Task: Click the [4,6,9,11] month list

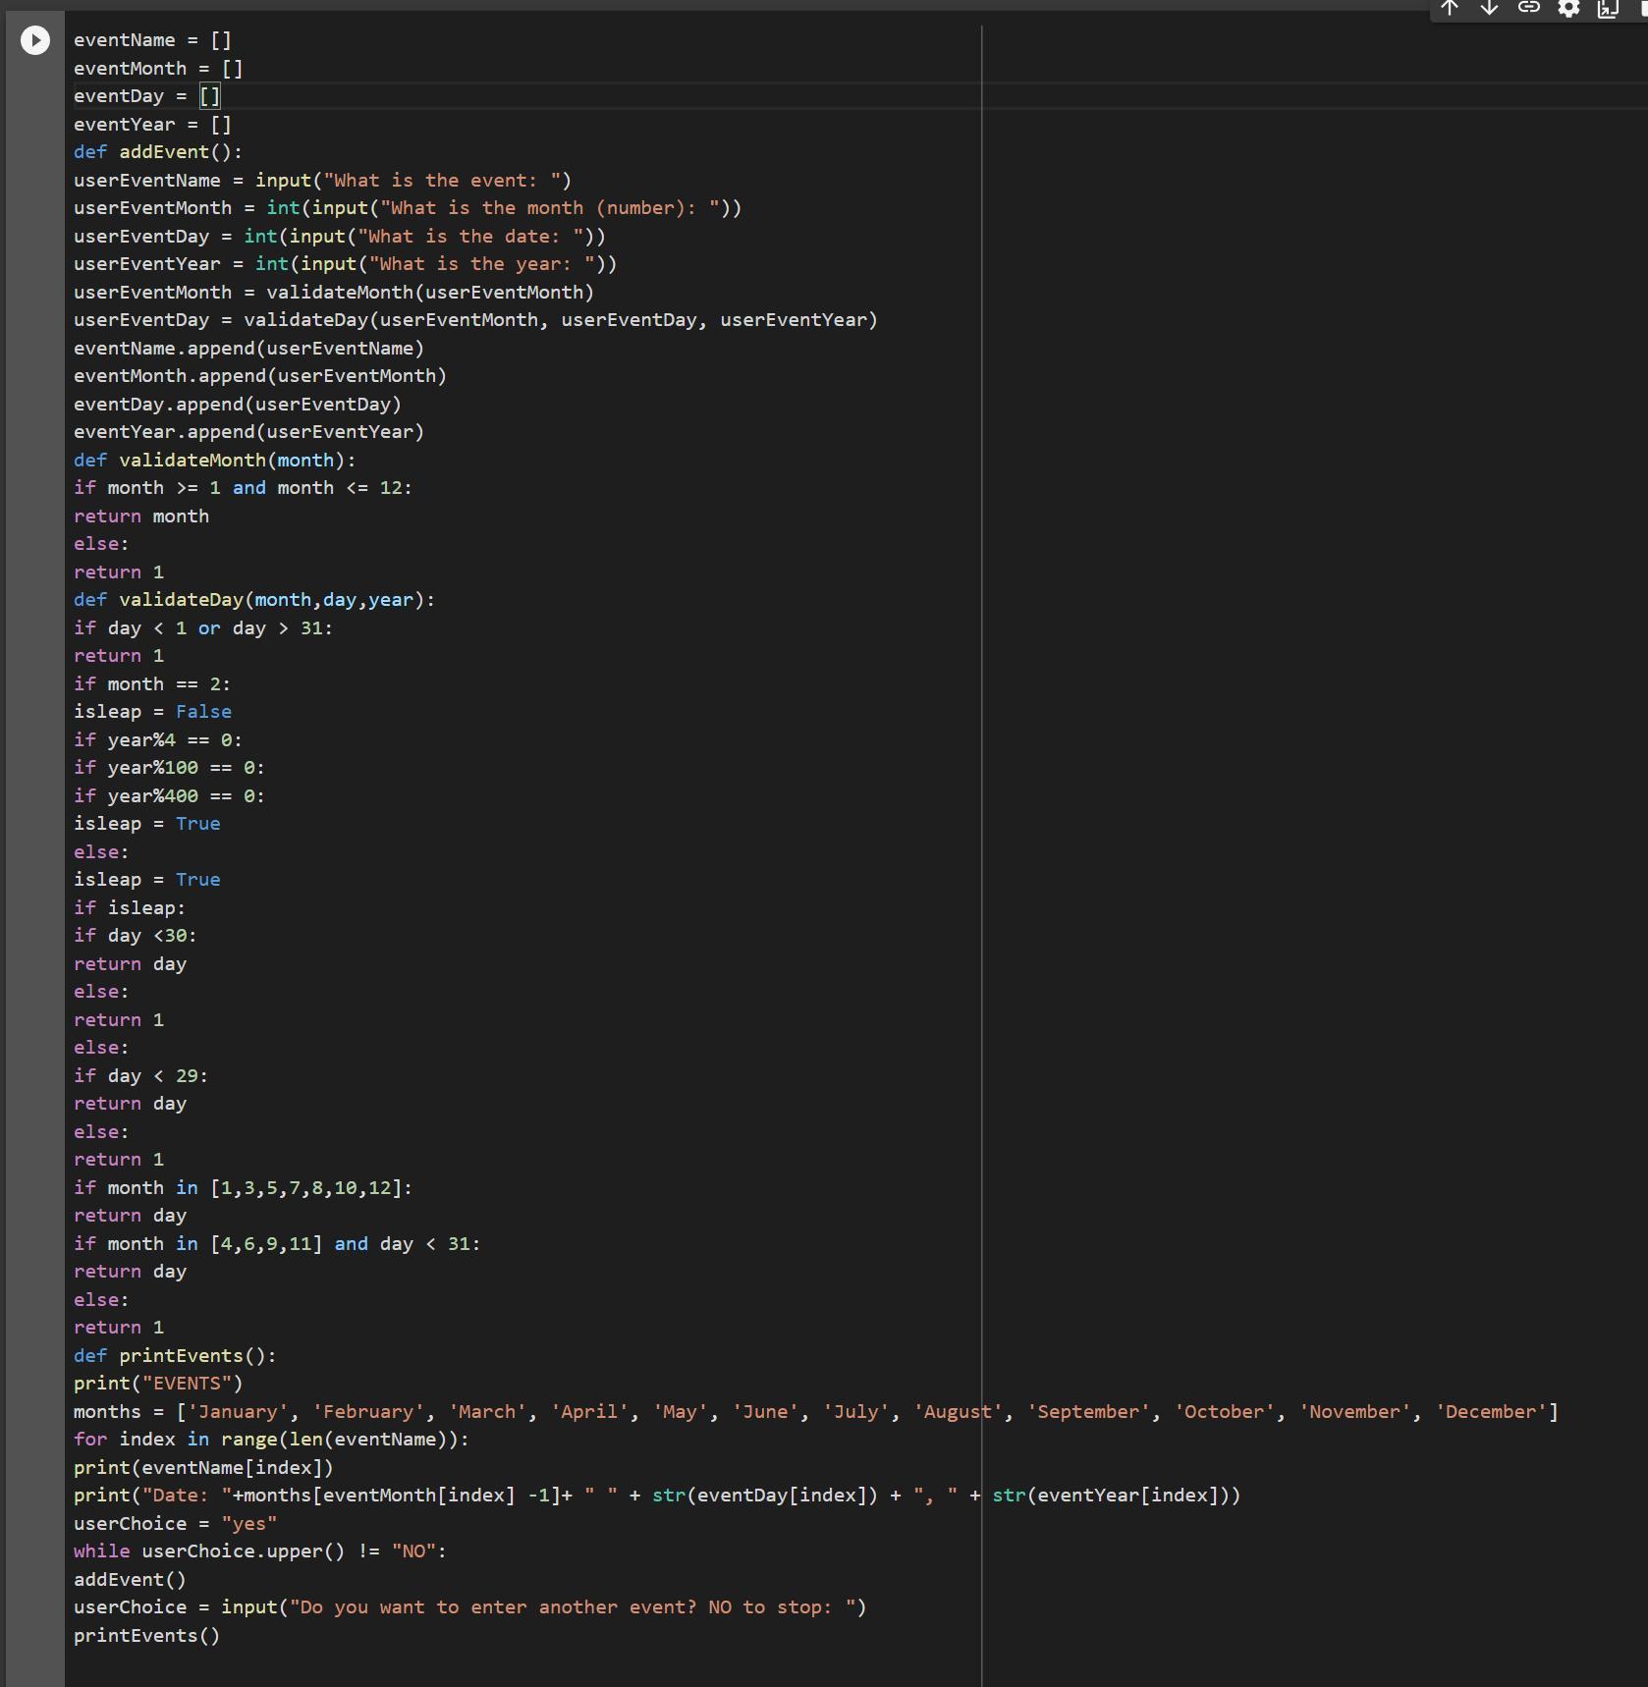Action: [266, 1244]
